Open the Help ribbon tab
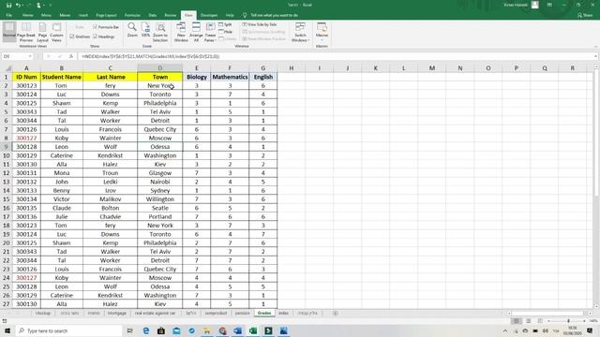The image size is (600, 337). [230, 15]
